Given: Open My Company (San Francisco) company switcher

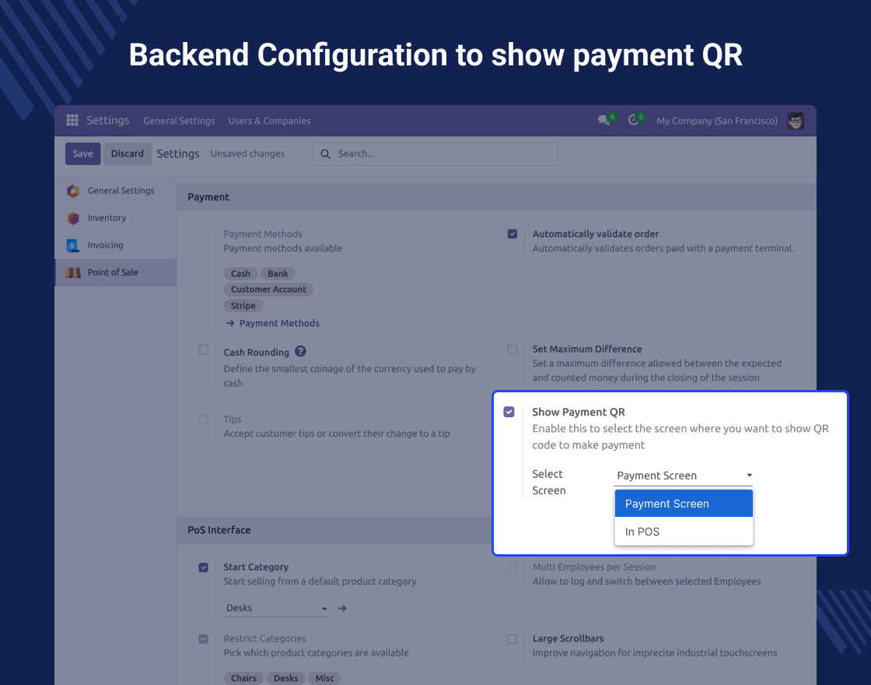Looking at the screenshot, I should [716, 121].
